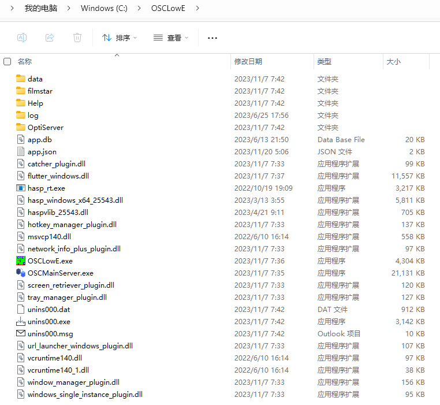Toggle the select-all checkbox next to 名称

(x=8, y=61)
